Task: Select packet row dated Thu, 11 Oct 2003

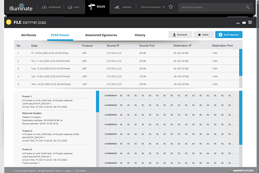Action: click(126, 61)
